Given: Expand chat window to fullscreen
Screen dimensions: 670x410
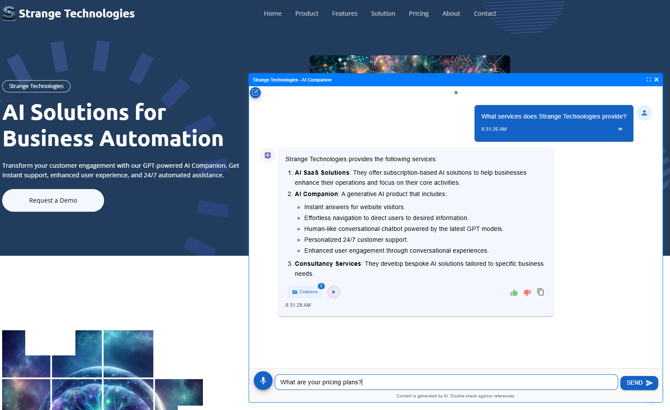Looking at the screenshot, I should coord(649,80).
